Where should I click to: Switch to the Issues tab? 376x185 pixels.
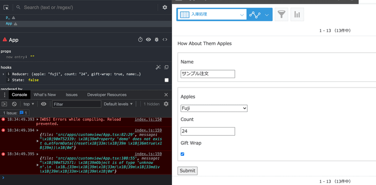click(x=71, y=95)
